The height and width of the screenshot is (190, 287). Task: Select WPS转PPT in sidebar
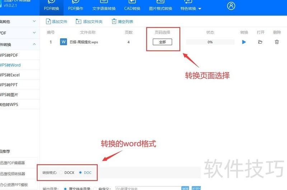[x=20, y=85]
